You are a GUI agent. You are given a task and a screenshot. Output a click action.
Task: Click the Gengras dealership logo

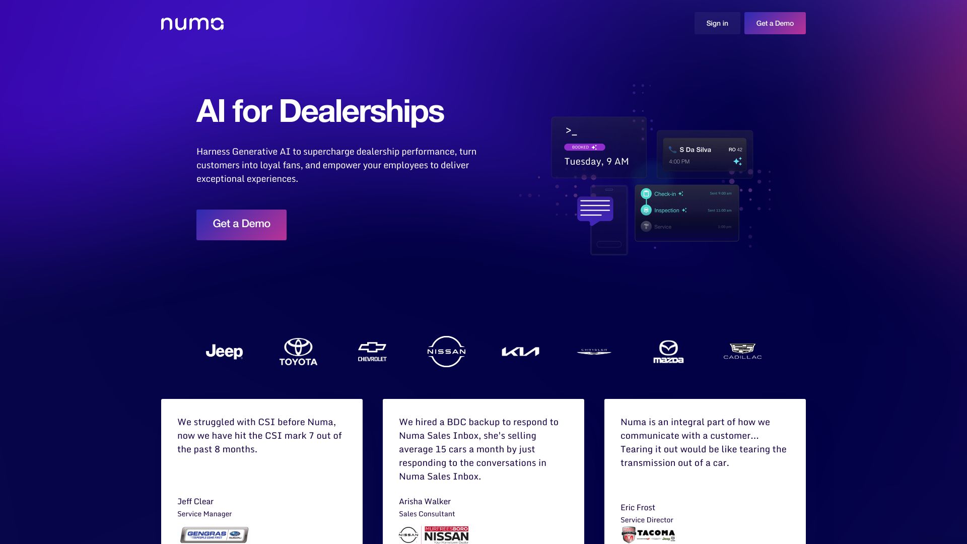click(x=215, y=535)
